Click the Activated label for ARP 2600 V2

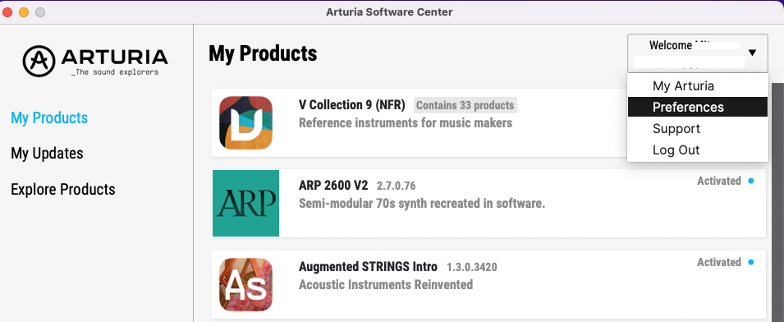coord(719,181)
